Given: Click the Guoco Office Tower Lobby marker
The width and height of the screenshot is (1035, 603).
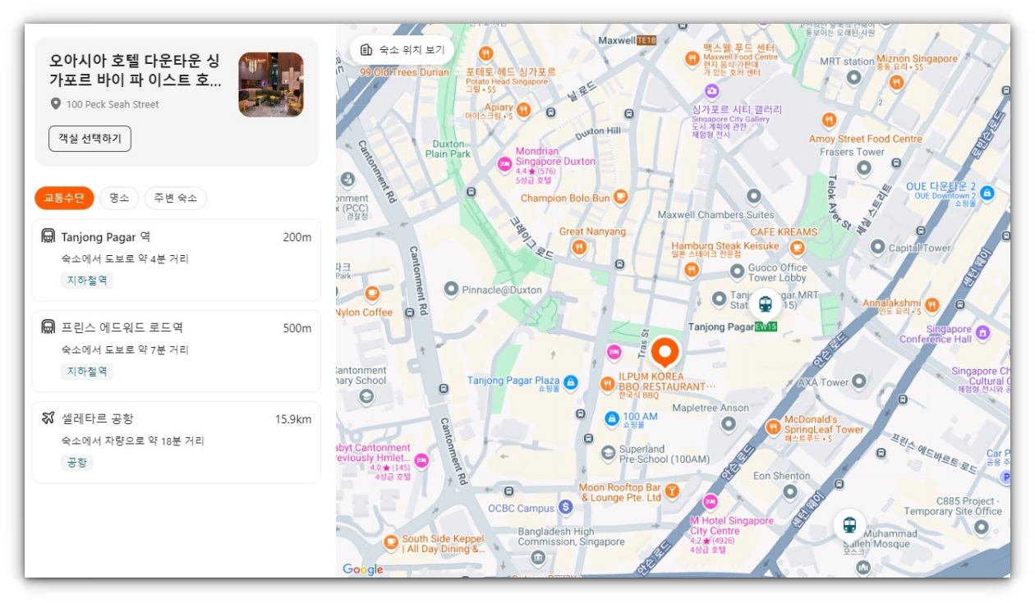Looking at the screenshot, I should 737,272.
